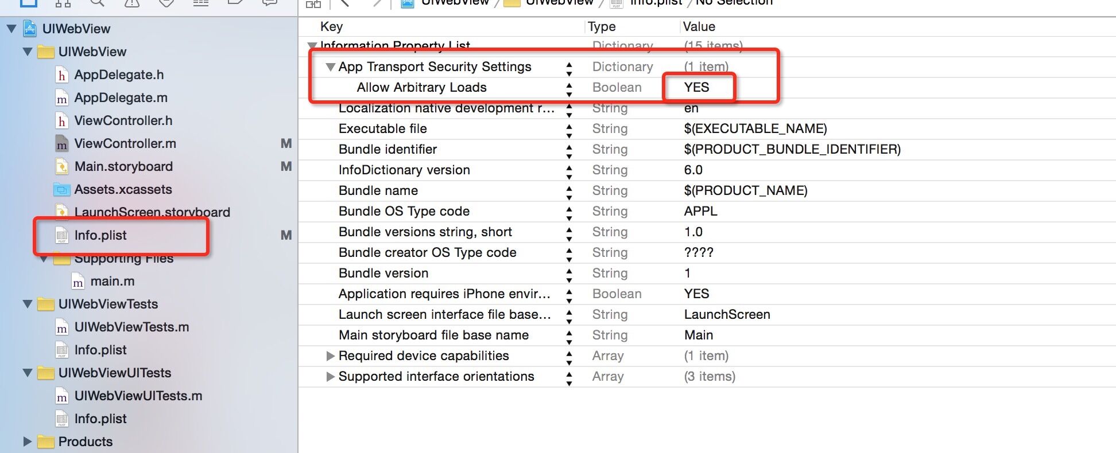Click Dictionary type of App Transport Security Settings

coord(622,67)
